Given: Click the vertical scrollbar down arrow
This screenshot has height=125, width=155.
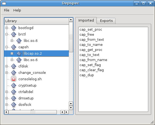Looking at the screenshot, I should pyautogui.click(x=71, y=108).
